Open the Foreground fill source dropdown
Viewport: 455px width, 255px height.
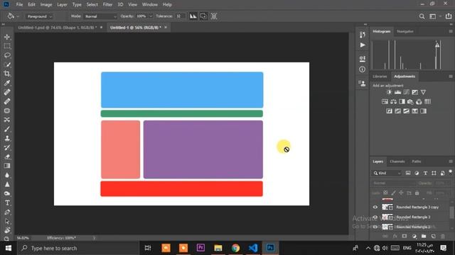tap(40, 16)
